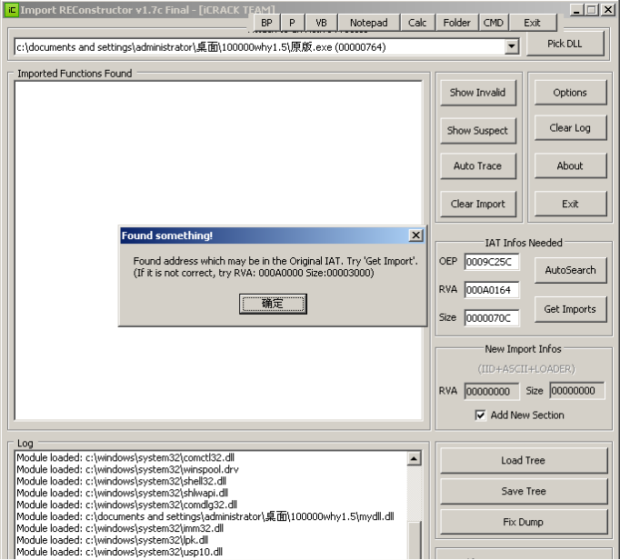
Task: Toggle the Add New Section checkbox
Action: pyautogui.click(x=480, y=415)
